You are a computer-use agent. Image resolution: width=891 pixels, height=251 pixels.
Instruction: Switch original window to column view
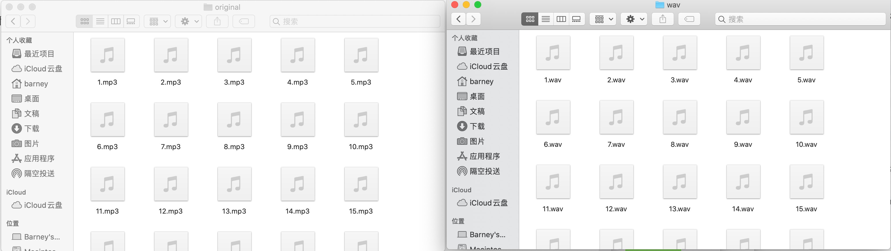click(x=116, y=21)
